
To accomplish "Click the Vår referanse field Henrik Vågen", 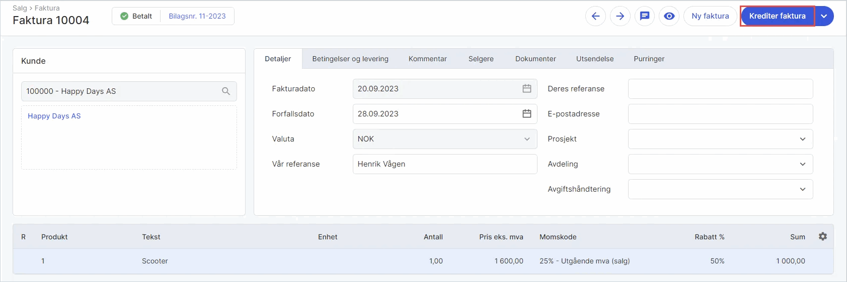I will pos(445,164).
